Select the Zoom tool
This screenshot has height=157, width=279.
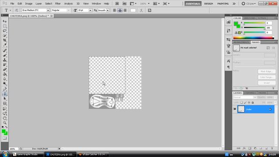(x=5, y=123)
